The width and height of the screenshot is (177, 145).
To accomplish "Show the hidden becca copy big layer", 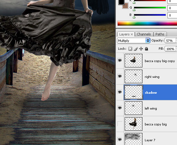I will 120,124.
